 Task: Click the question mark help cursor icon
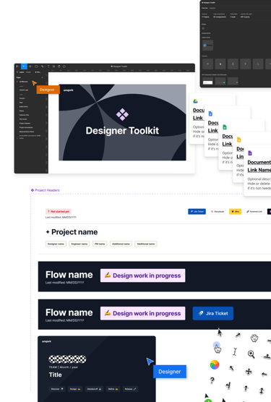[x=212, y=380]
